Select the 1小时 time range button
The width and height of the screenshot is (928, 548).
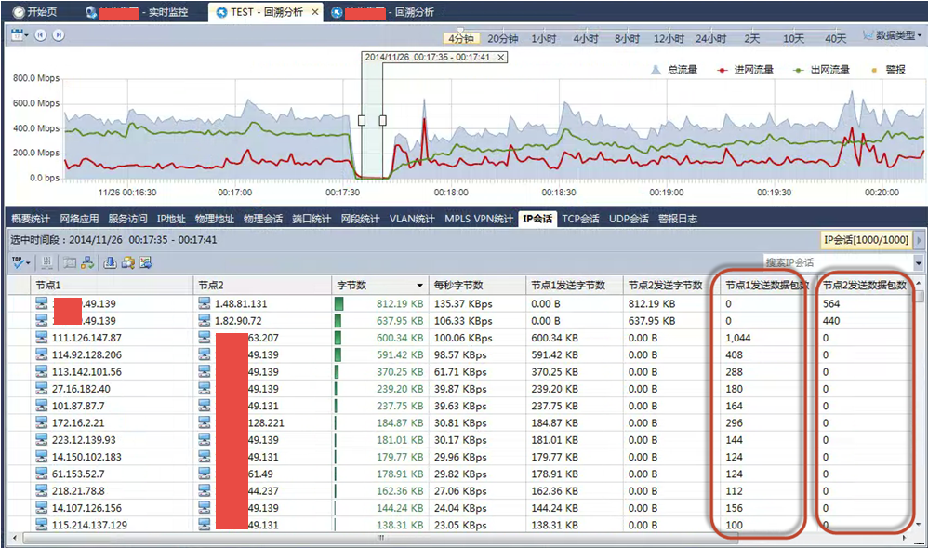[543, 39]
